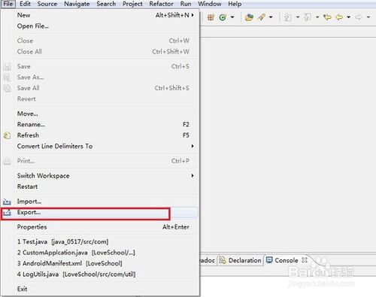Open the Previous Annotation dropdown arrow
The width and height of the screenshot is (376, 297).
(x=317, y=17)
